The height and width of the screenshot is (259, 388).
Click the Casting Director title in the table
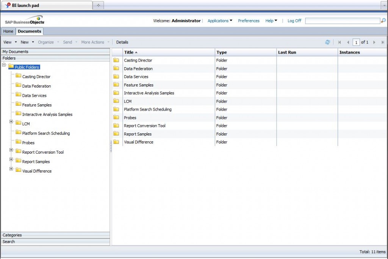138,60
